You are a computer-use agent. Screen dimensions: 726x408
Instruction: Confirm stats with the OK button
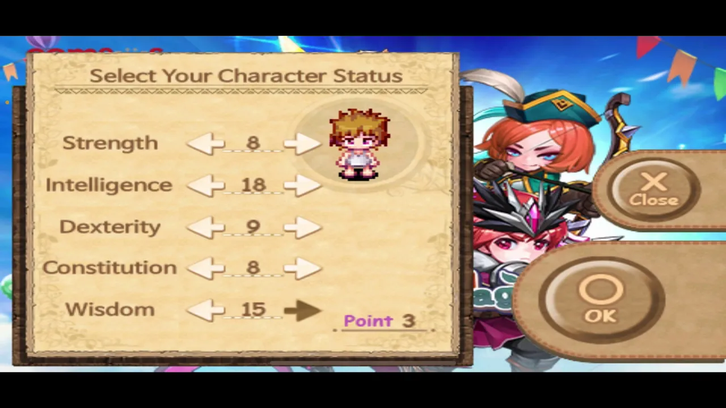point(601,299)
